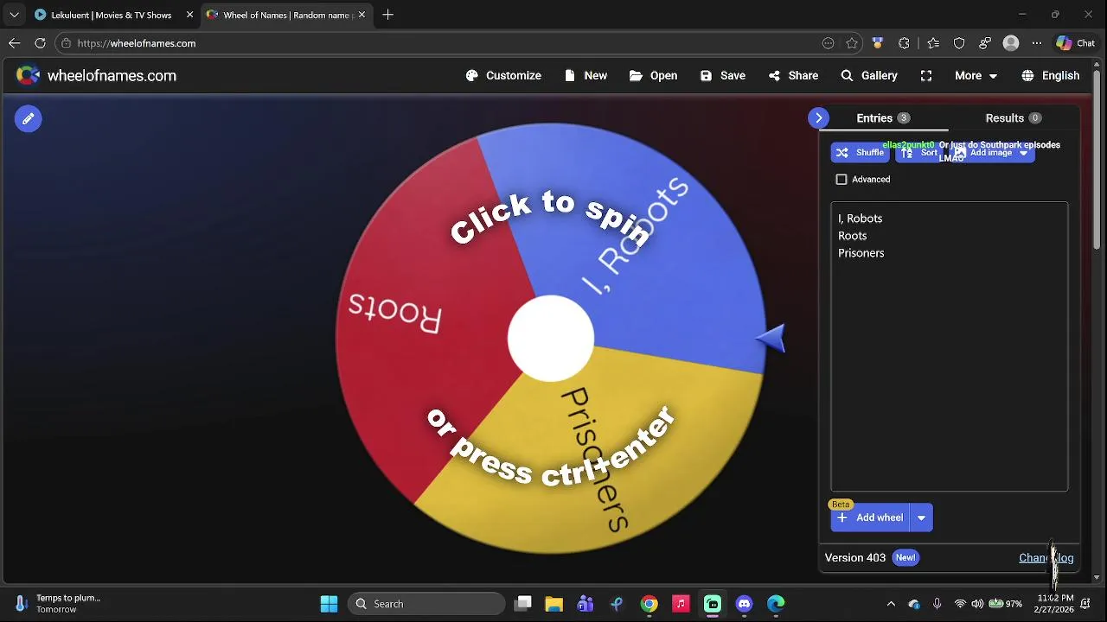Click inside the entries text box
The image size is (1107, 622).
(950, 346)
